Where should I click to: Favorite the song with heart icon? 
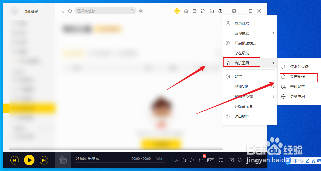240,160
